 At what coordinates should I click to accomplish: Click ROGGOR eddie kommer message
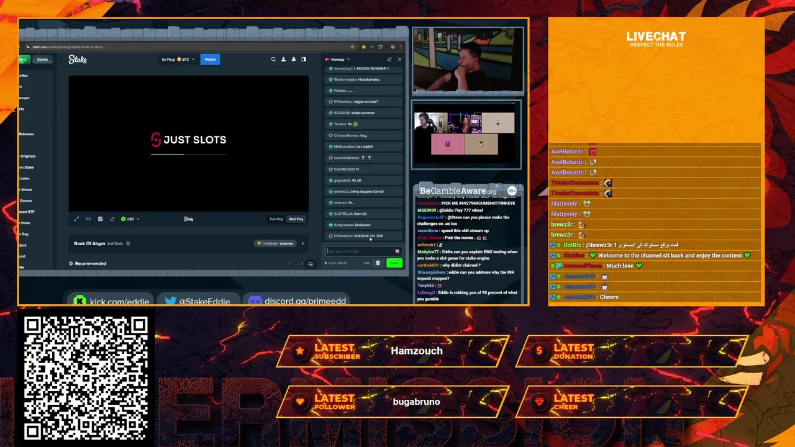364,113
